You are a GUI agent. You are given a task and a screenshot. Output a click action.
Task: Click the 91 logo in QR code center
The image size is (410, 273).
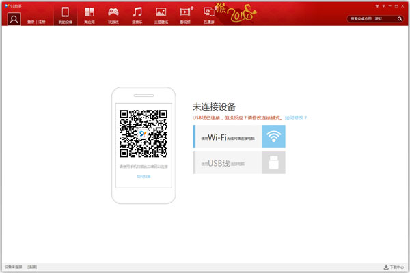[x=143, y=134]
